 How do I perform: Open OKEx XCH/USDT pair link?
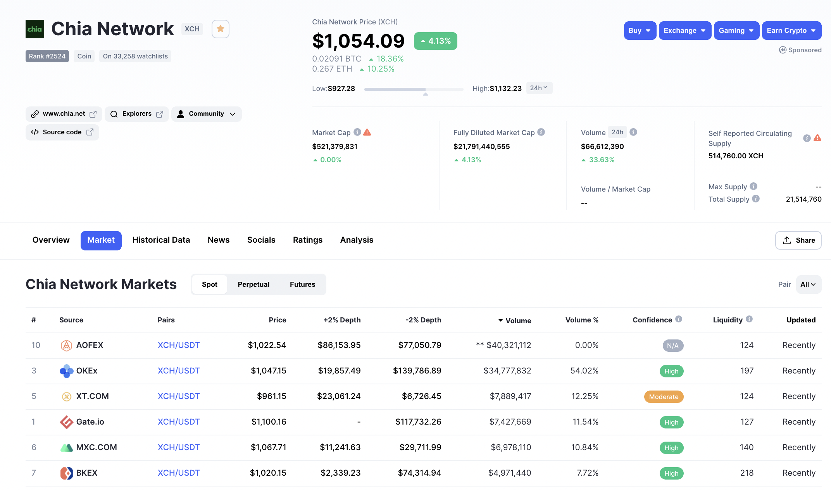tap(178, 371)
